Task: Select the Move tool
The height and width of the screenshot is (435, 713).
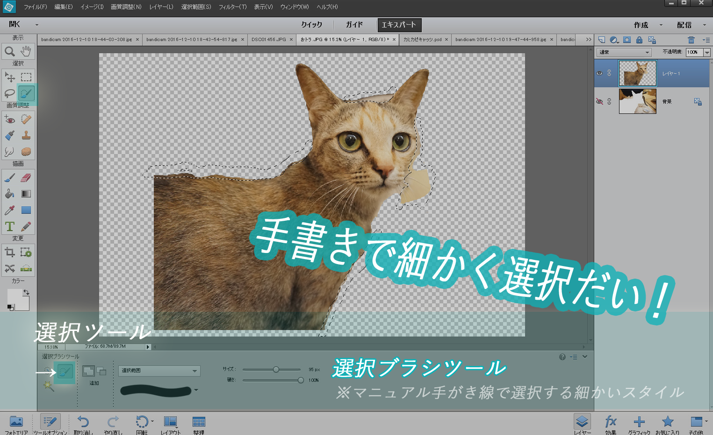Action: (x=10, y=77)
